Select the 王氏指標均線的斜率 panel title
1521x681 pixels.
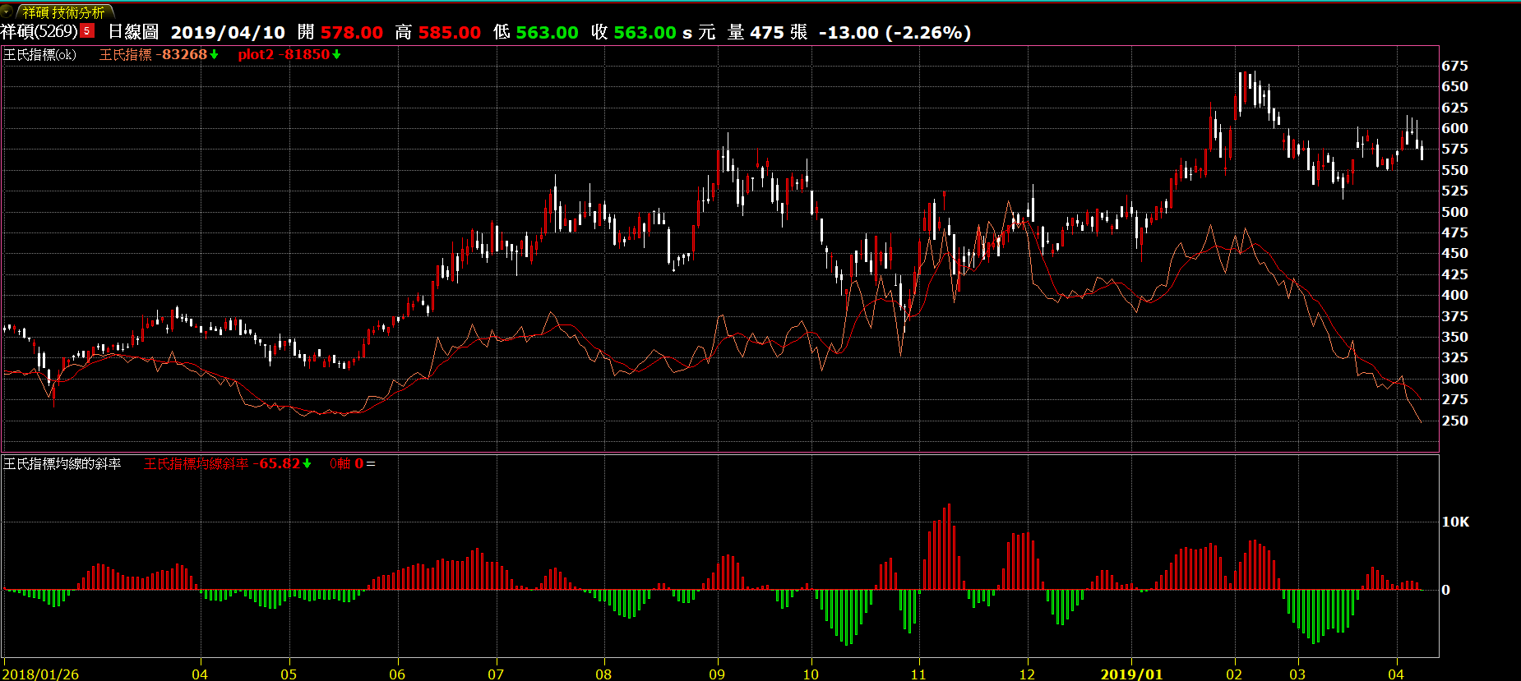click(x=62, y=463)
